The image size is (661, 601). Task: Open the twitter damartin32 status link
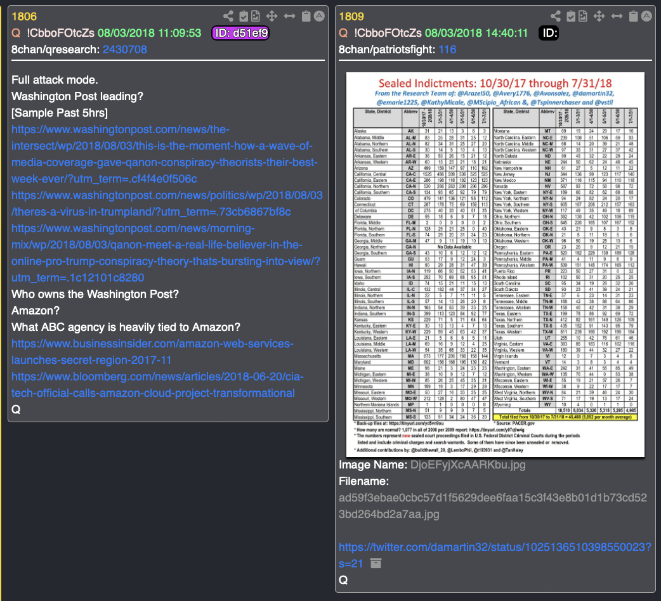[x=495, y=555]
